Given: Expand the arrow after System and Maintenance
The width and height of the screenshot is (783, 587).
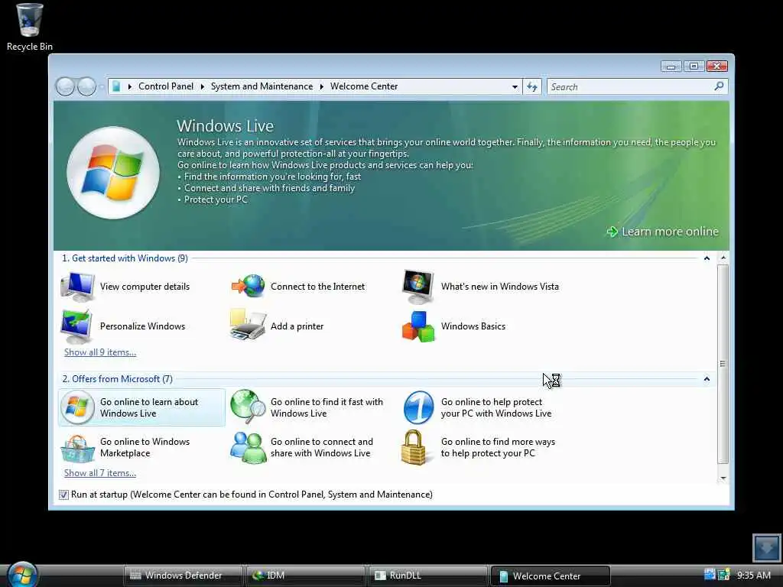Looking at the screenshot, I should click(x=322, y=86).
